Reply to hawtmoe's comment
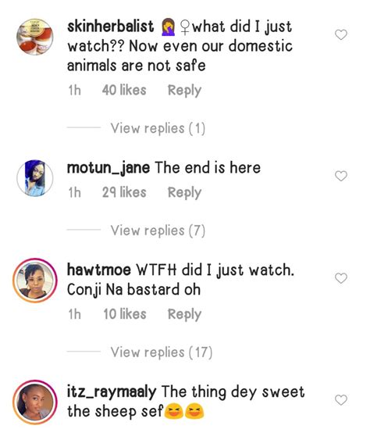This screenshot has width=370, height=429. (x=184, y=314)
